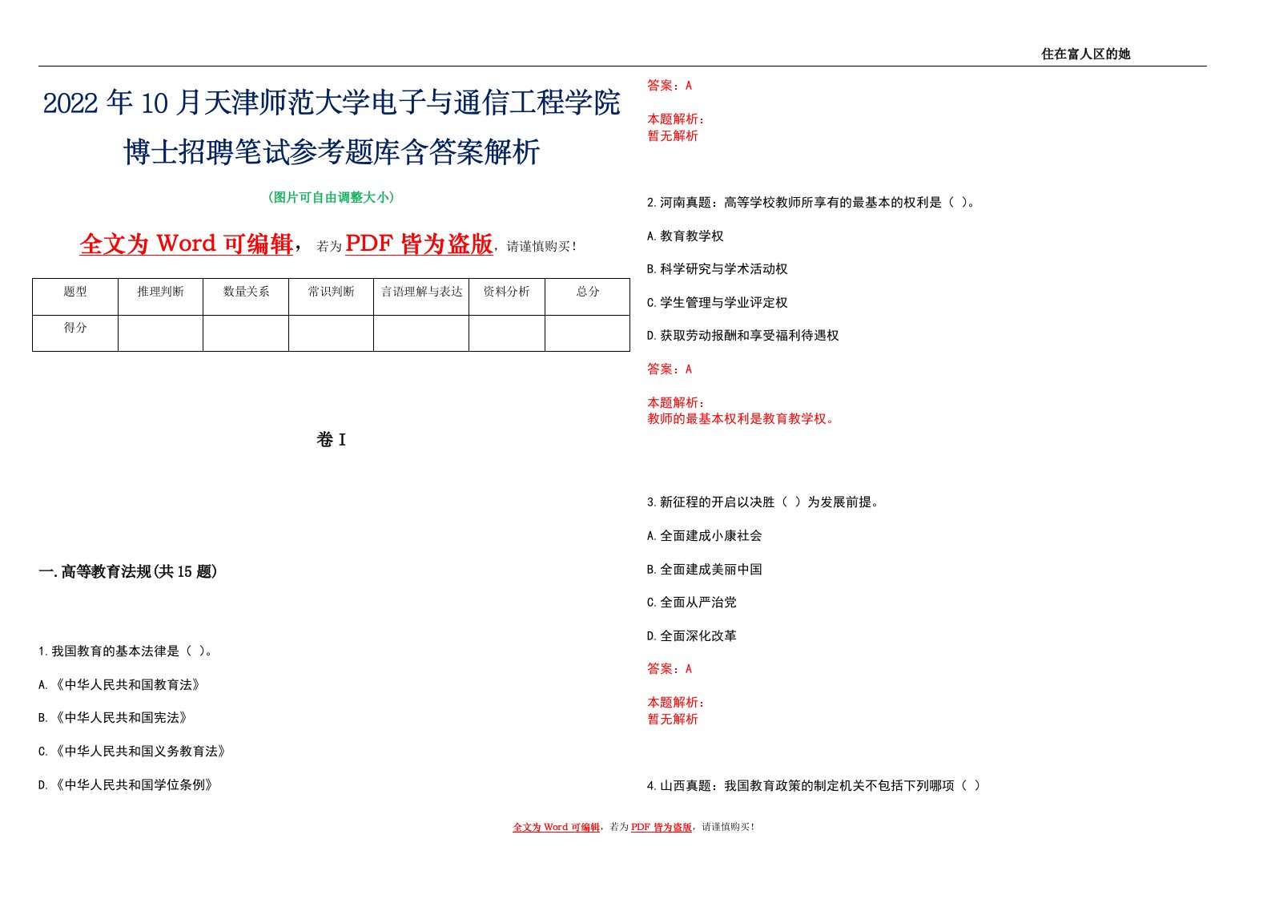
Task: Click the empty score cell under 总分
Action: 588,333
